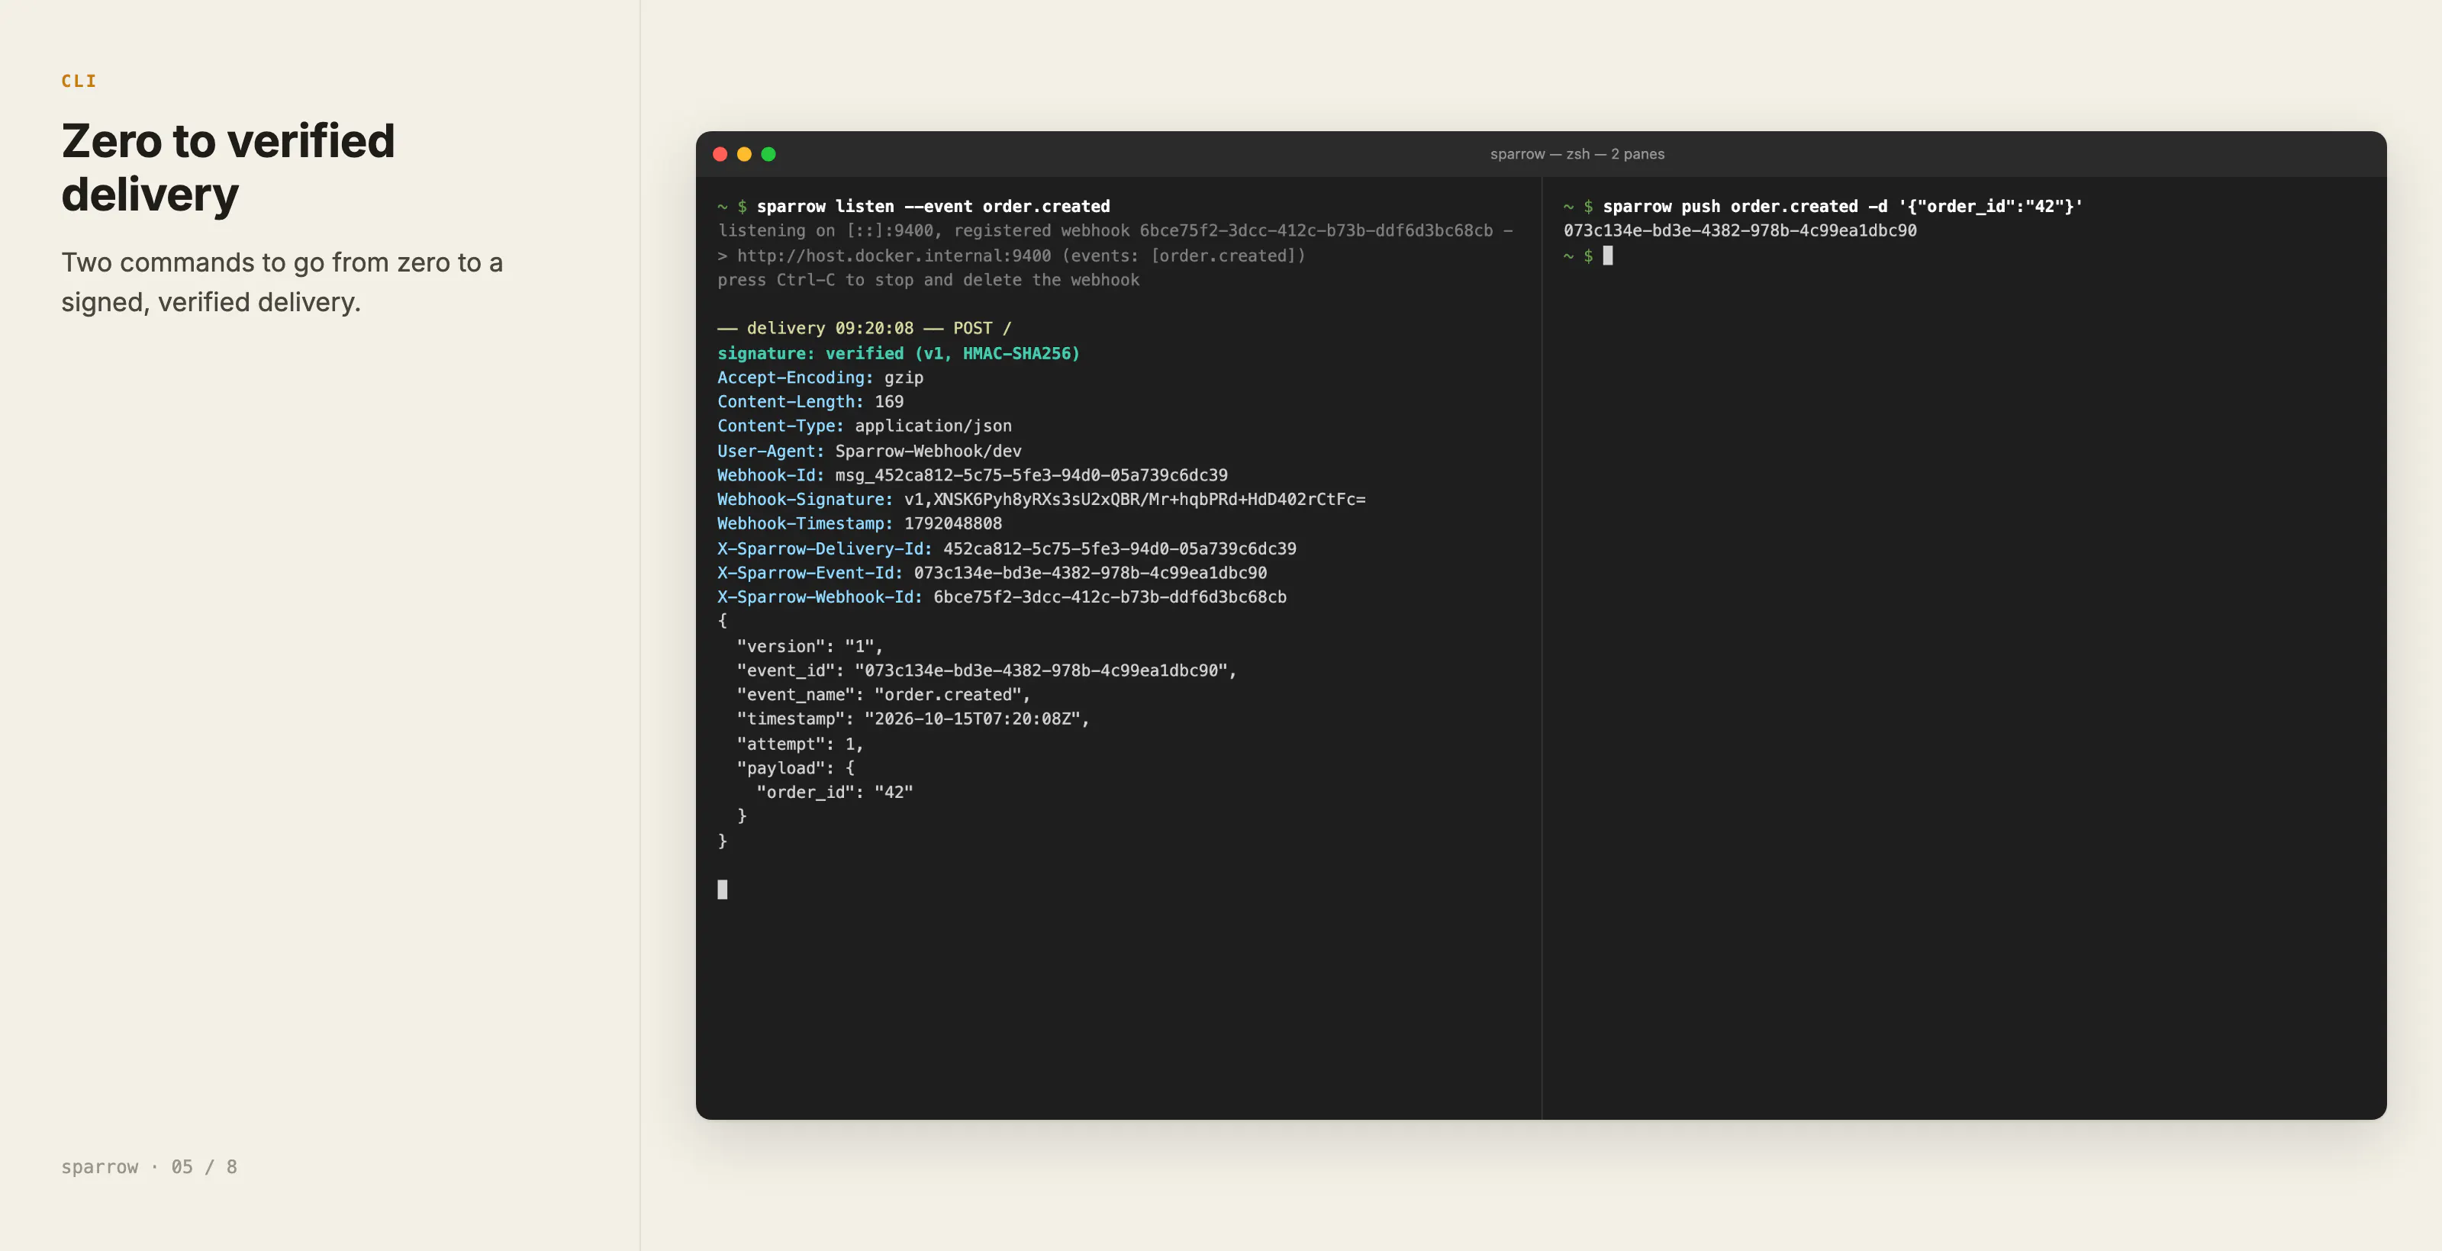This screenshot has height=1251, width=2442.
Task: Click the red close dot in terminal titlebar
Action: pyautogui.click(x=720, y=155)
